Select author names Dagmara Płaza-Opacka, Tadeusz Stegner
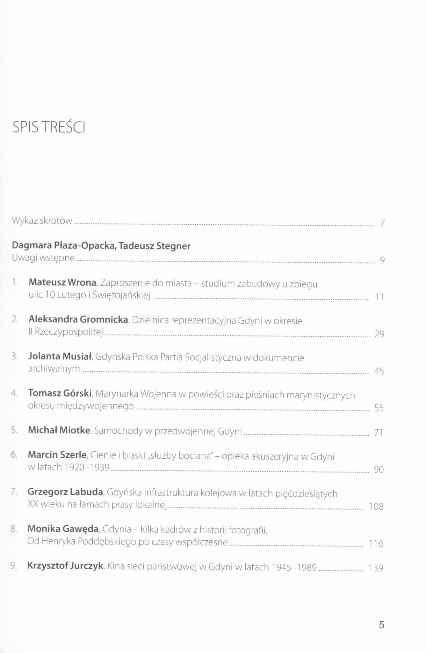The width and height of the screenshot is (426, 653). point(101,246)
